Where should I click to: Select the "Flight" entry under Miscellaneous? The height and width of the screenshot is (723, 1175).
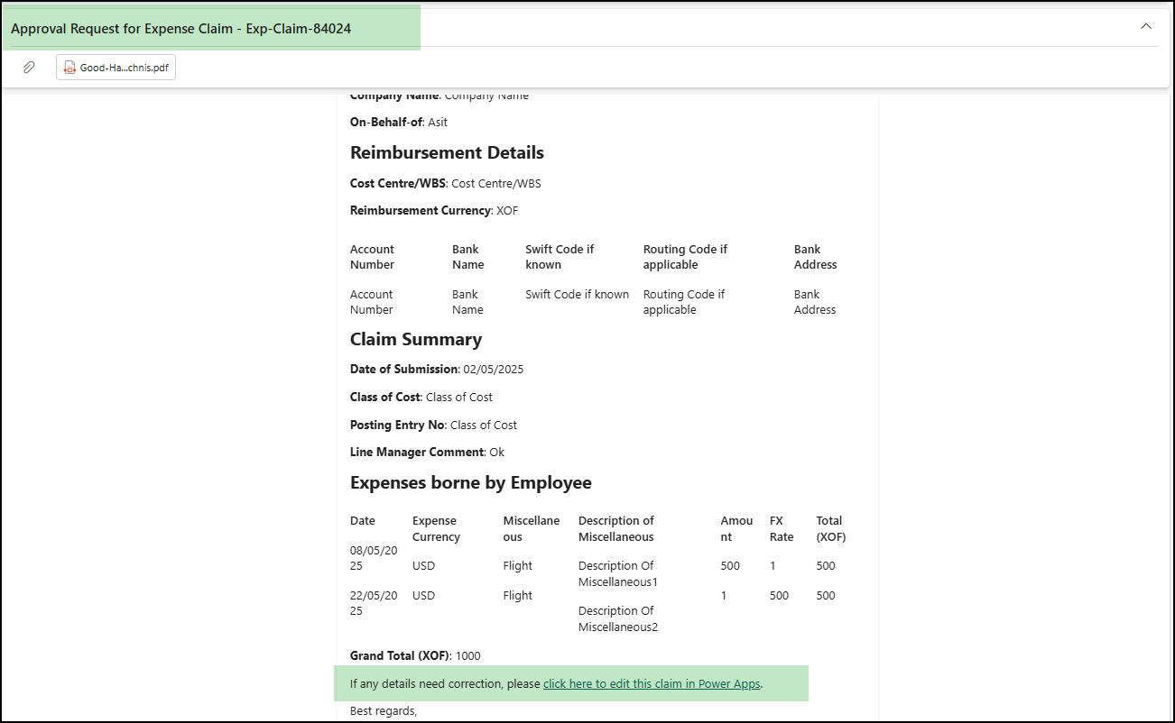pos(517,565)
